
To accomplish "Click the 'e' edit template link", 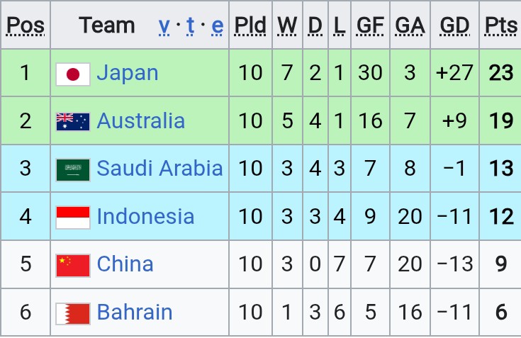I will 218,26.
